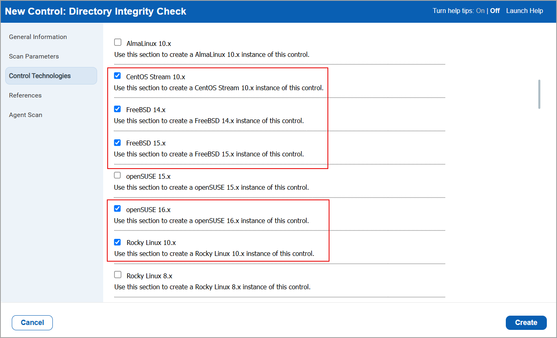Go to the Scan Parameters section
This screenshot has height=338, width=557.
34,56
